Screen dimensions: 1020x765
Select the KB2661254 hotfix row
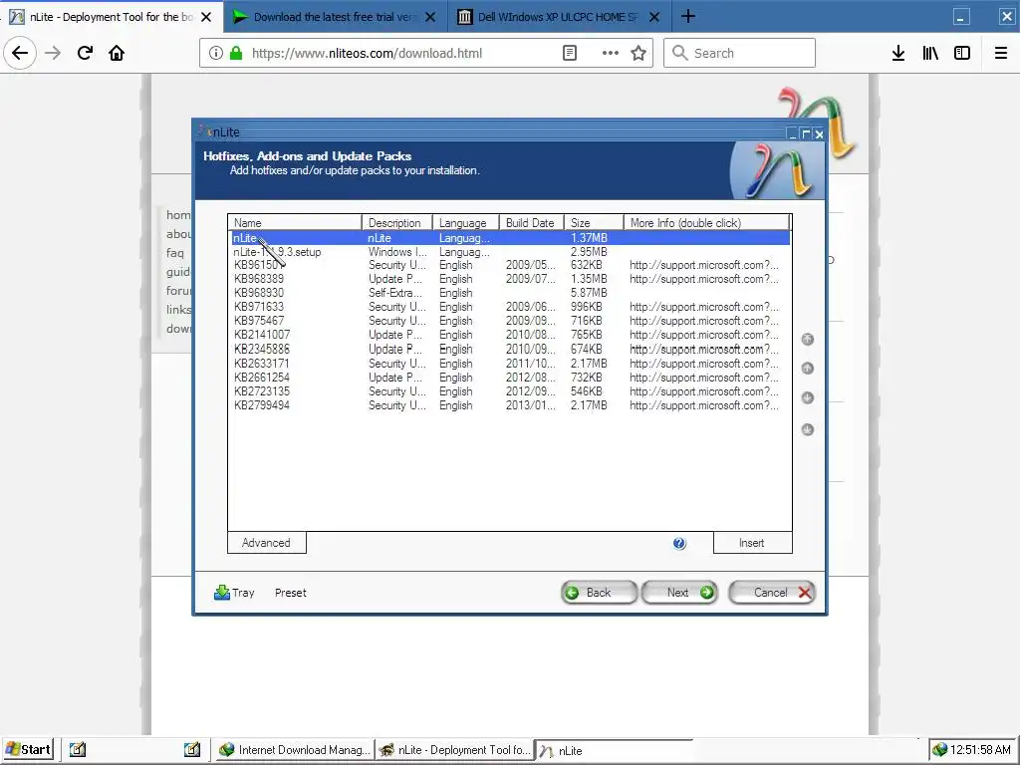[509, 378]
